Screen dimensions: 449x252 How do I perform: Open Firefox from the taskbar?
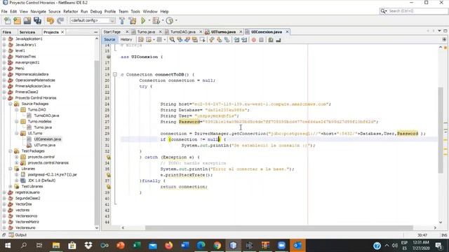(x=168, y=245)
